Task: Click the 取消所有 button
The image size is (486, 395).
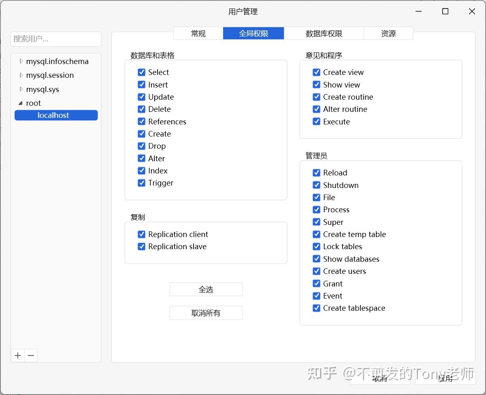Action: tap(206, 313)
